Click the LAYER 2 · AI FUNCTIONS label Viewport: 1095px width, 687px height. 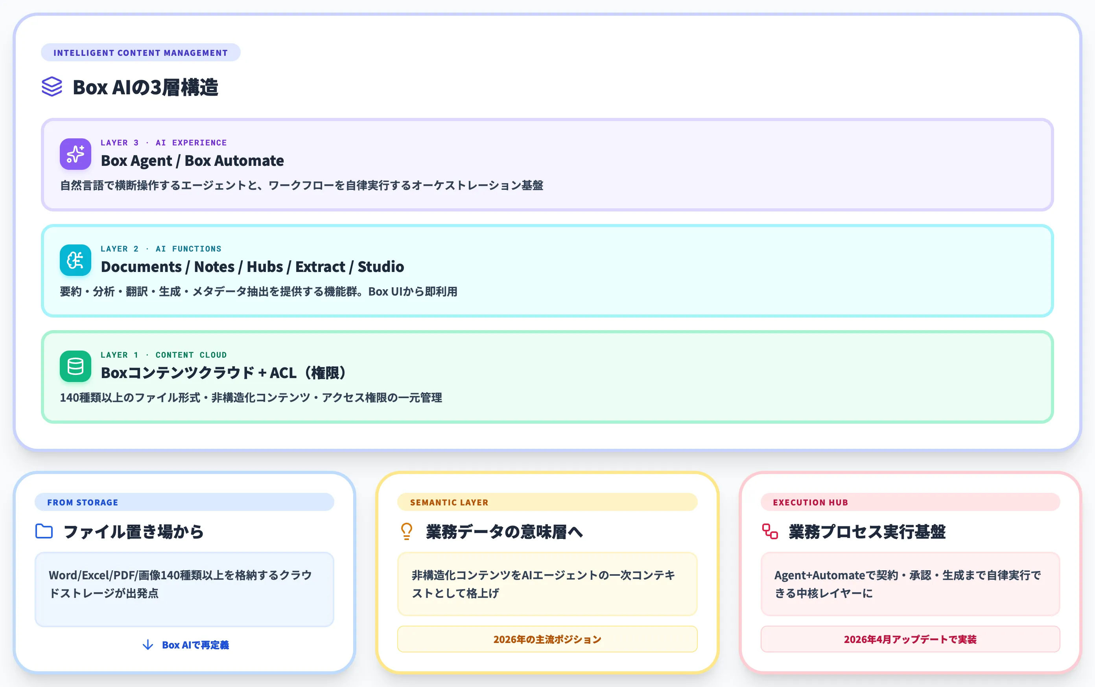(x=161, y=249)
